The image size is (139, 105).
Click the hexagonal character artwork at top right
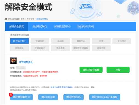[x=133, y=8]
